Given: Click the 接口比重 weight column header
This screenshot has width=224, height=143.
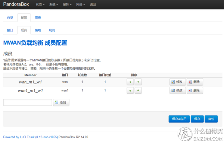Looking at the screenshot, I should click(105, 75).
